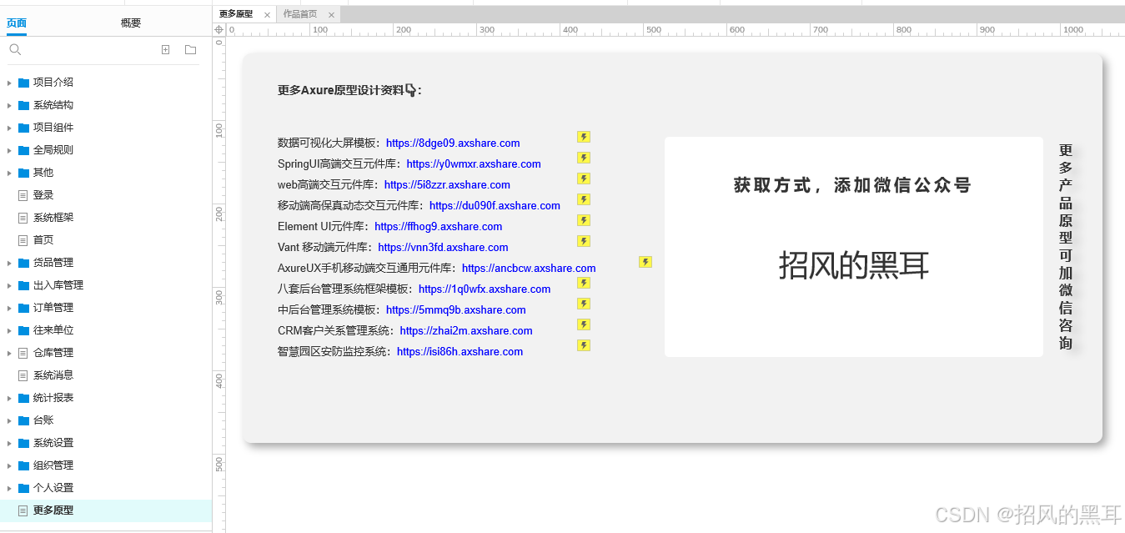The height and width of the screenshot is (533, 1125).
Task: Select the 更多原型 page in tree
Action: [x=53, y=510]
